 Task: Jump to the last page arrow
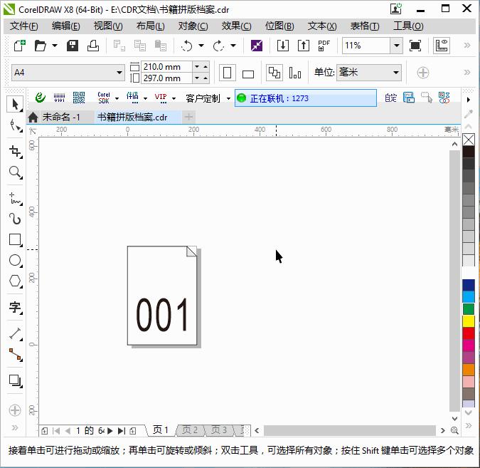122,431
